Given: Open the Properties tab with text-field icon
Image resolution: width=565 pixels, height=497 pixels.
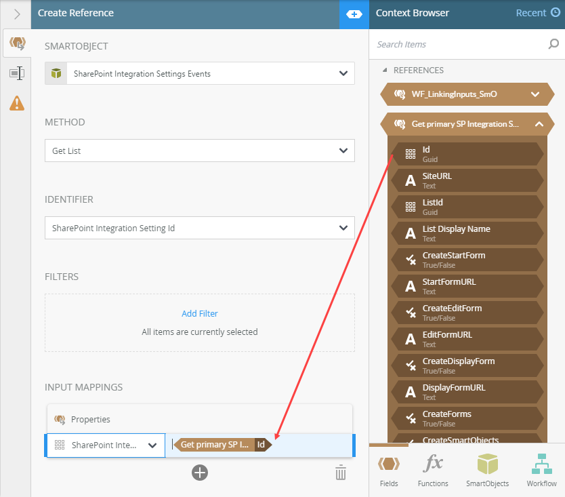Looking at the screenshot, I should tap(17, 73).
